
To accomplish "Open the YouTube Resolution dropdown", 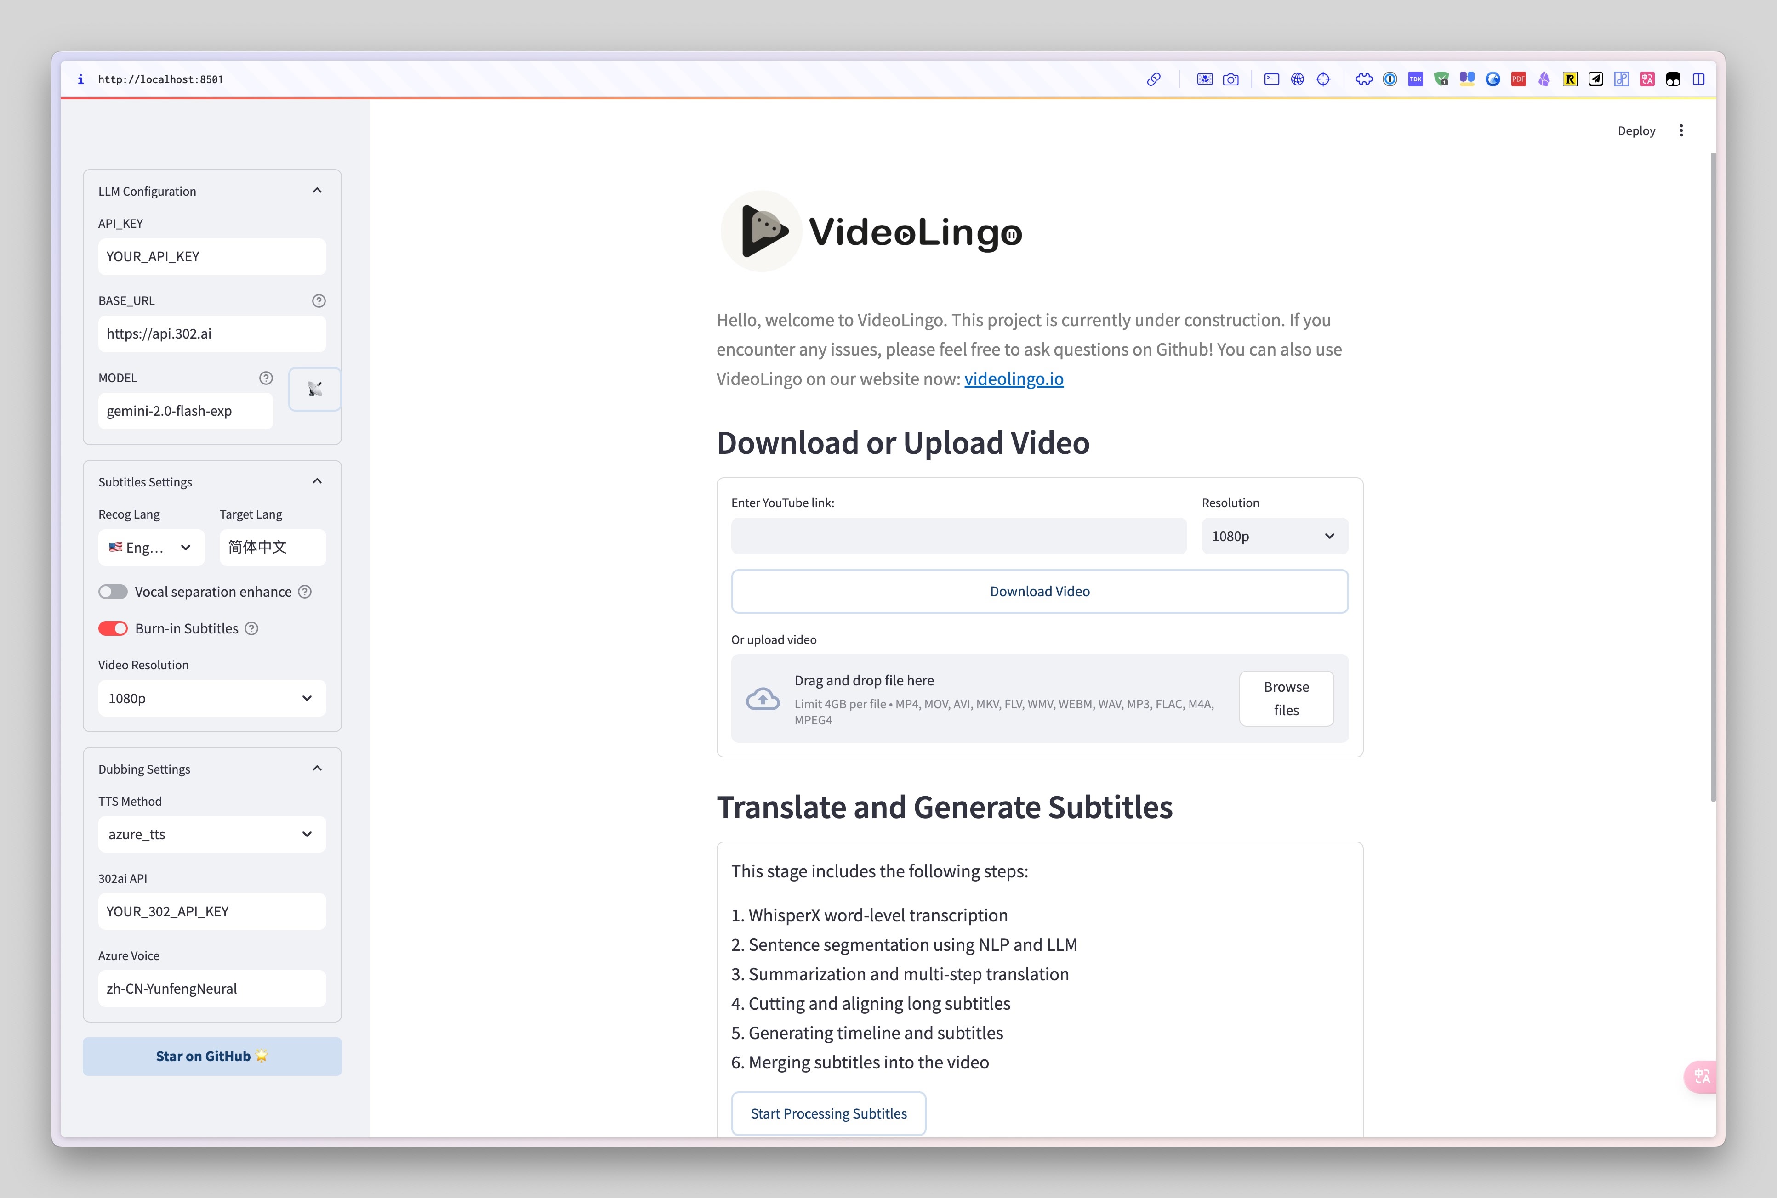I will [x=1275, y=537].
